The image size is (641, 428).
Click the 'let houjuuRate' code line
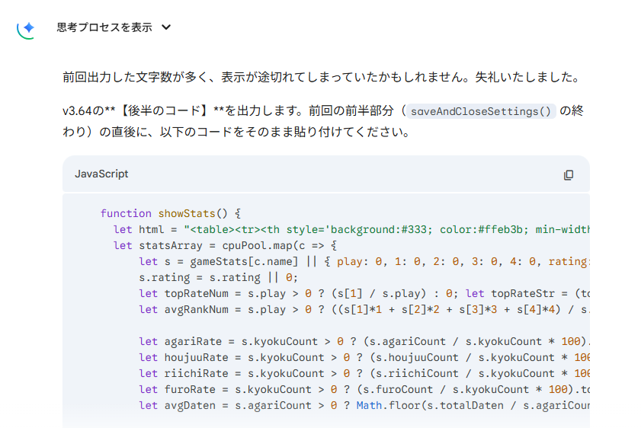364,357
